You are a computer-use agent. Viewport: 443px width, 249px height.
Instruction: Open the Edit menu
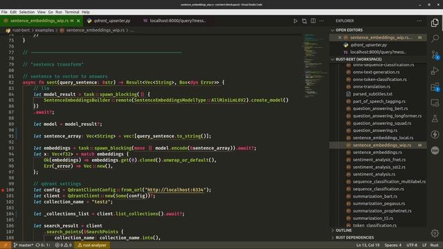(13, 12)
